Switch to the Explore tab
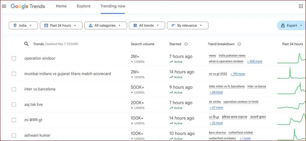The image size is (306, 141). pyautogui.click(x=83, y=6)
